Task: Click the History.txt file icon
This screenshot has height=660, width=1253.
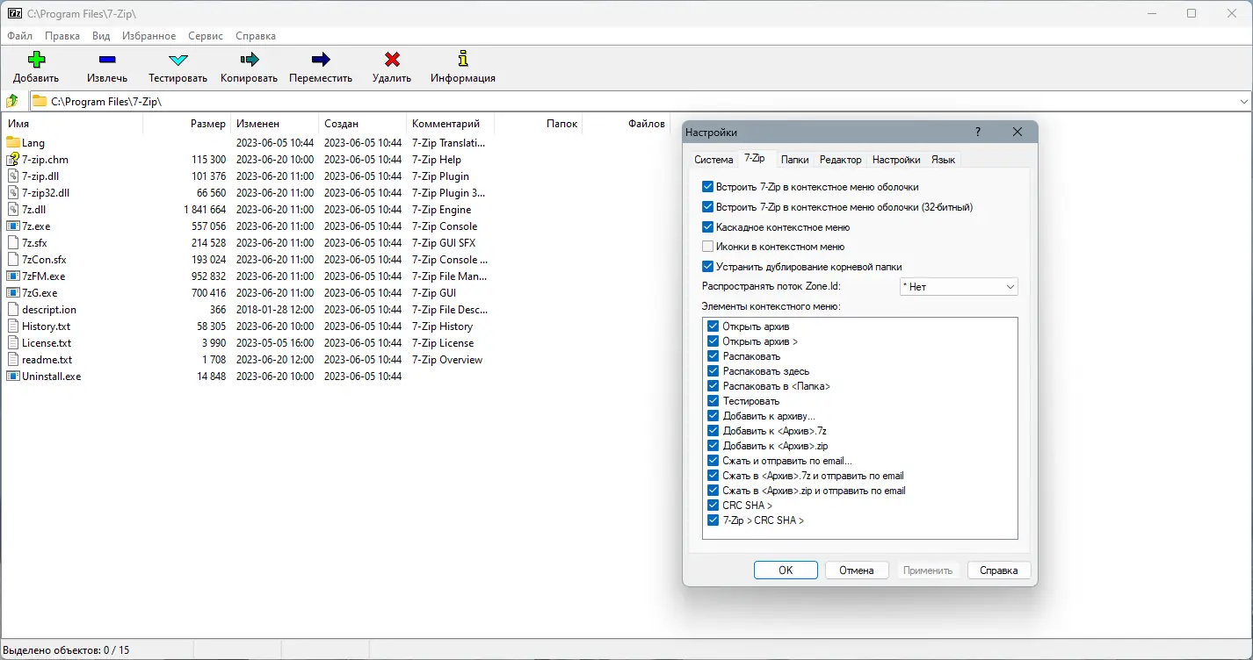Action: (13, 326)
